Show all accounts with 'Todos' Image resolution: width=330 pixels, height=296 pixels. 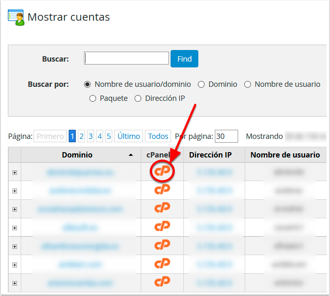(158, 136)
